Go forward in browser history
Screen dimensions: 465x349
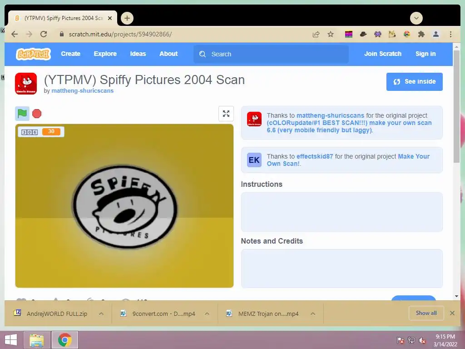point(29,34)
